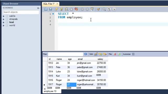
Task: Execute the query with lightning bolt icon
Action: pyautogui.click(x=57, y=9)
